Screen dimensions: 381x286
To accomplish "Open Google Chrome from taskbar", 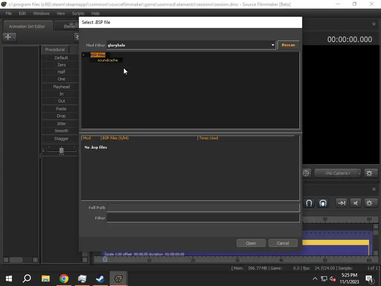I will [x=64, y=279].
